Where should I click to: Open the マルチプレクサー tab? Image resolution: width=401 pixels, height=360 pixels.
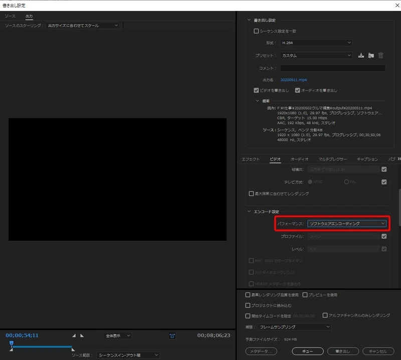332,159
